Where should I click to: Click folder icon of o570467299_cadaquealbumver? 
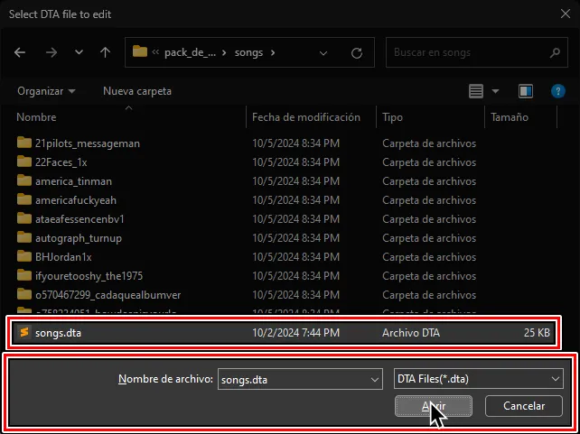coord(24,294)
